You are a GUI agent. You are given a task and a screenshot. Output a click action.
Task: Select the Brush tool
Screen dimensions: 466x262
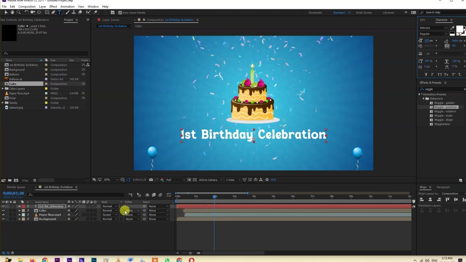coord(68,12)
